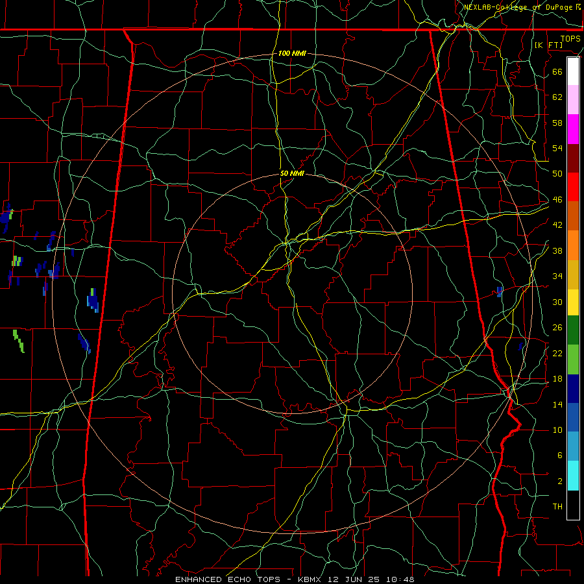Pick the navy blue legend swatch

click(x=573, y=389)
